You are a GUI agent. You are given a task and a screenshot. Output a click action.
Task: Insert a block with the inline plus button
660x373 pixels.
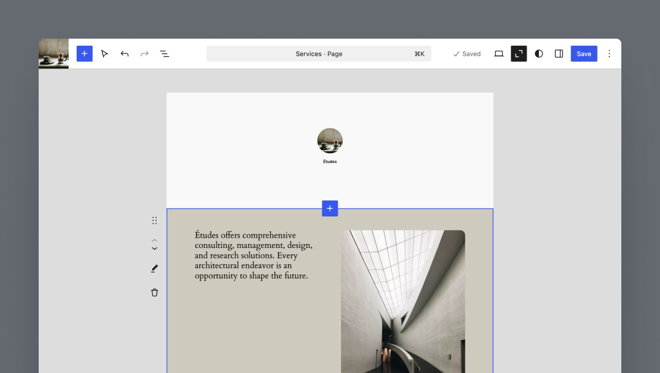329,208
